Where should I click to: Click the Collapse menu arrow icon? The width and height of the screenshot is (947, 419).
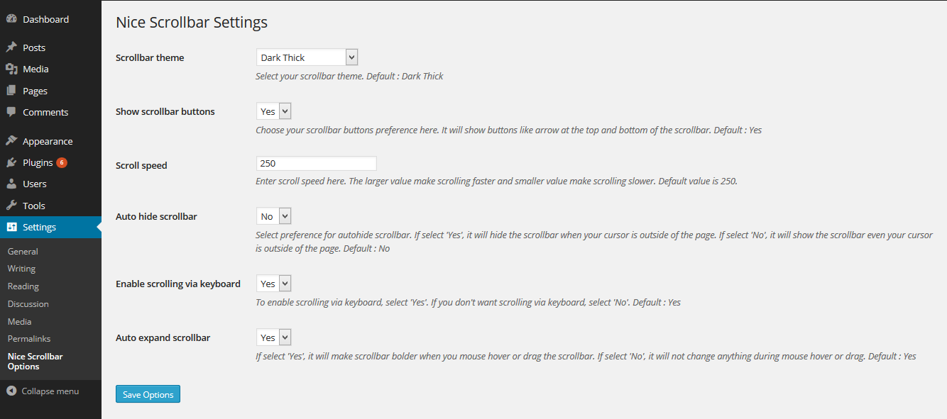pyautogui.click(x=11, y=391)
